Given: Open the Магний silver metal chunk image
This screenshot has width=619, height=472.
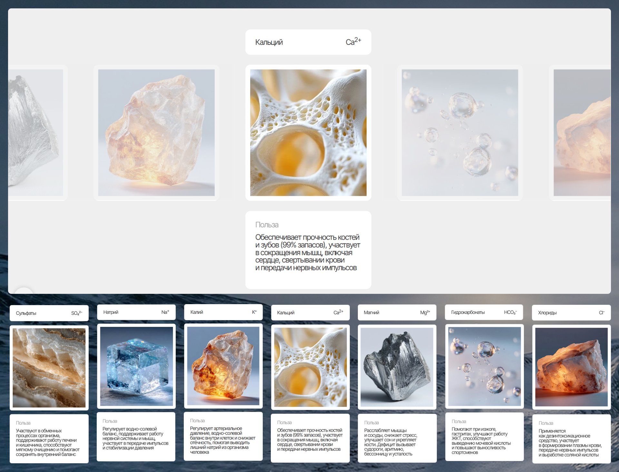Looking at the screenshot, I should [397, 367].
